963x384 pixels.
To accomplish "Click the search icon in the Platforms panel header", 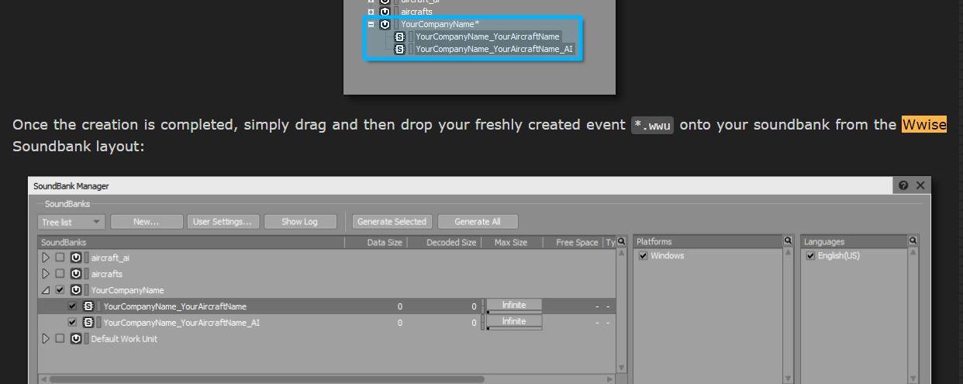I will click(788, 241).
